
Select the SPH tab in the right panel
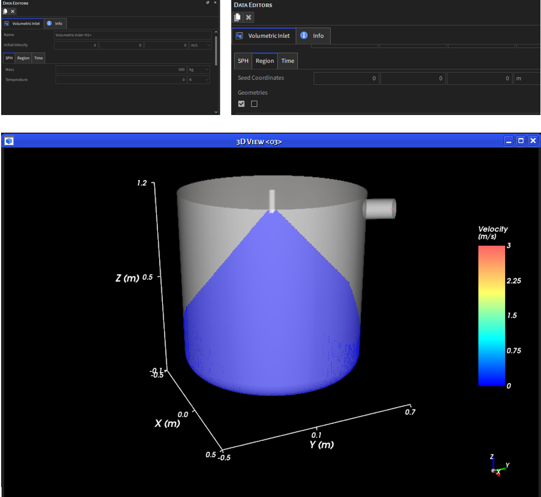[243, 61]
